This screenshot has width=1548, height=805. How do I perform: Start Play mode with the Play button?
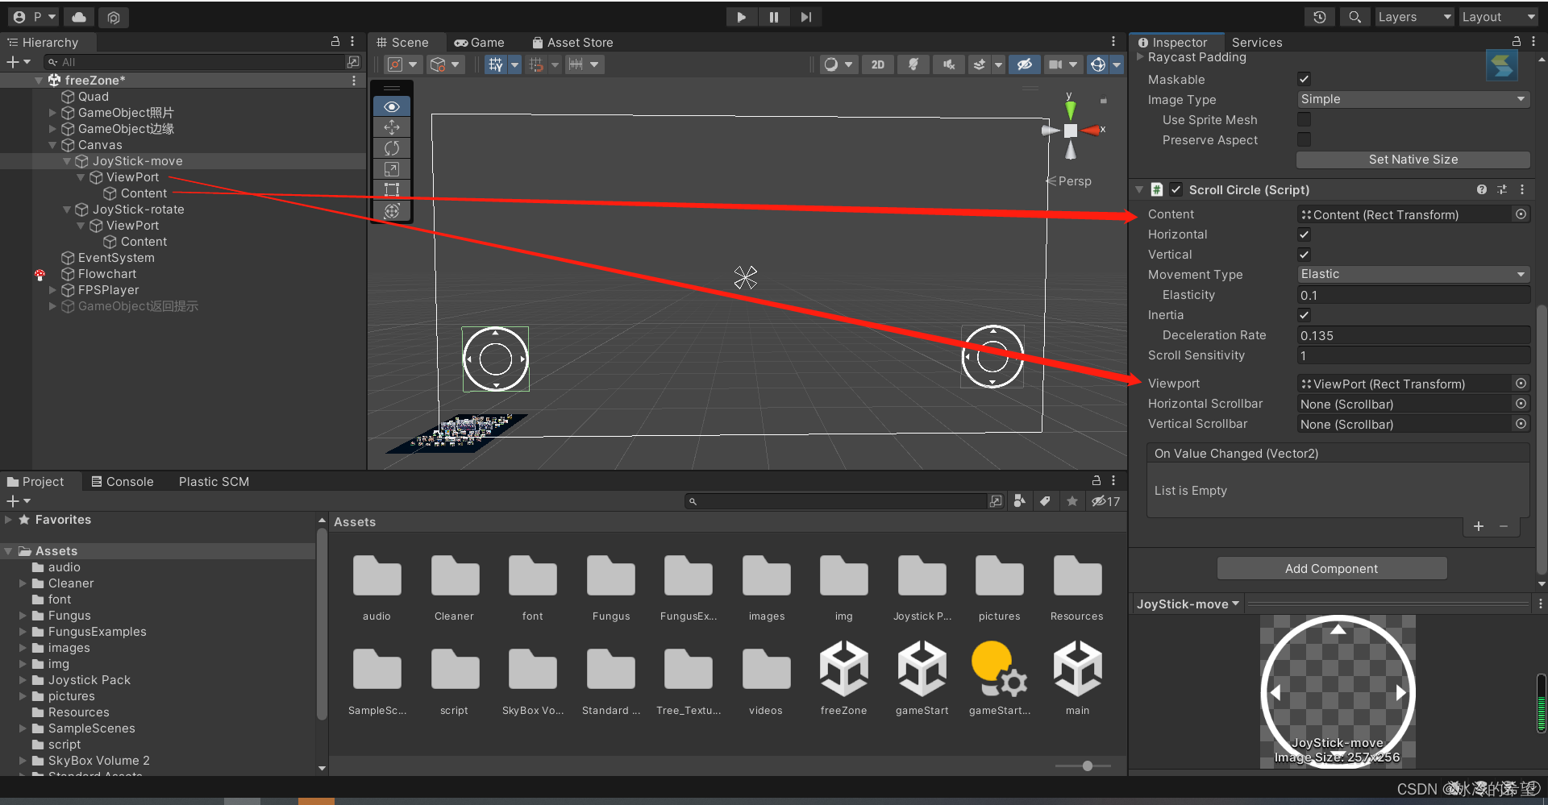741,17
